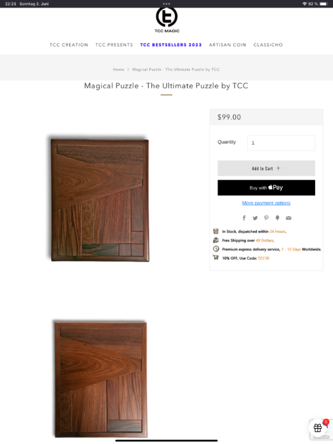Go to TCC Bestsellers 2023
This screenshot has height=444, width=333.
click(x=171, y=45)
